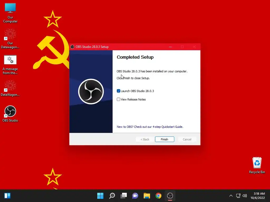Open the Chat app from the taskbar
Image resolution: width=270 pixels, height=202 pixels.
(x=135, y=196)
